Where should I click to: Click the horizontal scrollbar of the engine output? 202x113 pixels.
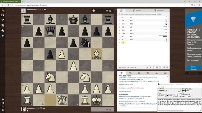(x=179, y=110)
